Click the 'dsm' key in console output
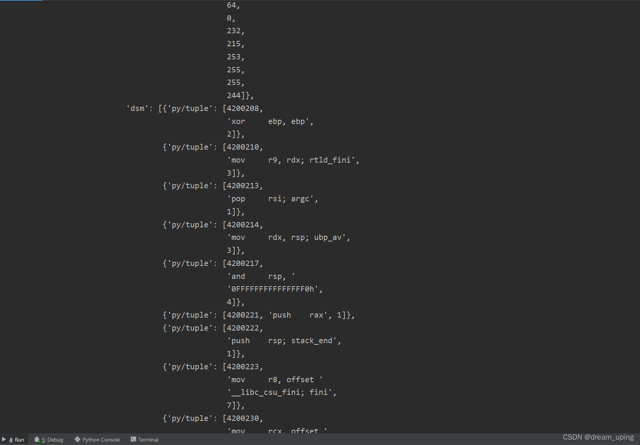This screenshot has height=445, width=640. click(x=138, y=108)
